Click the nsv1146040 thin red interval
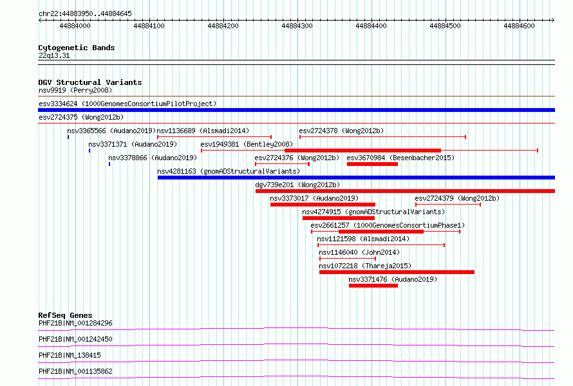Viewport: 573px width, 386px height. pyautogui.click(x=348, y=259)
